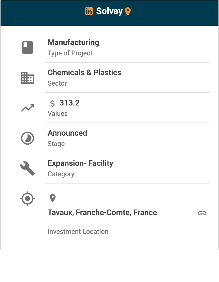Screen dimensions: 219x282
Task: Click the building icon next to Sector
Action: 27,78
